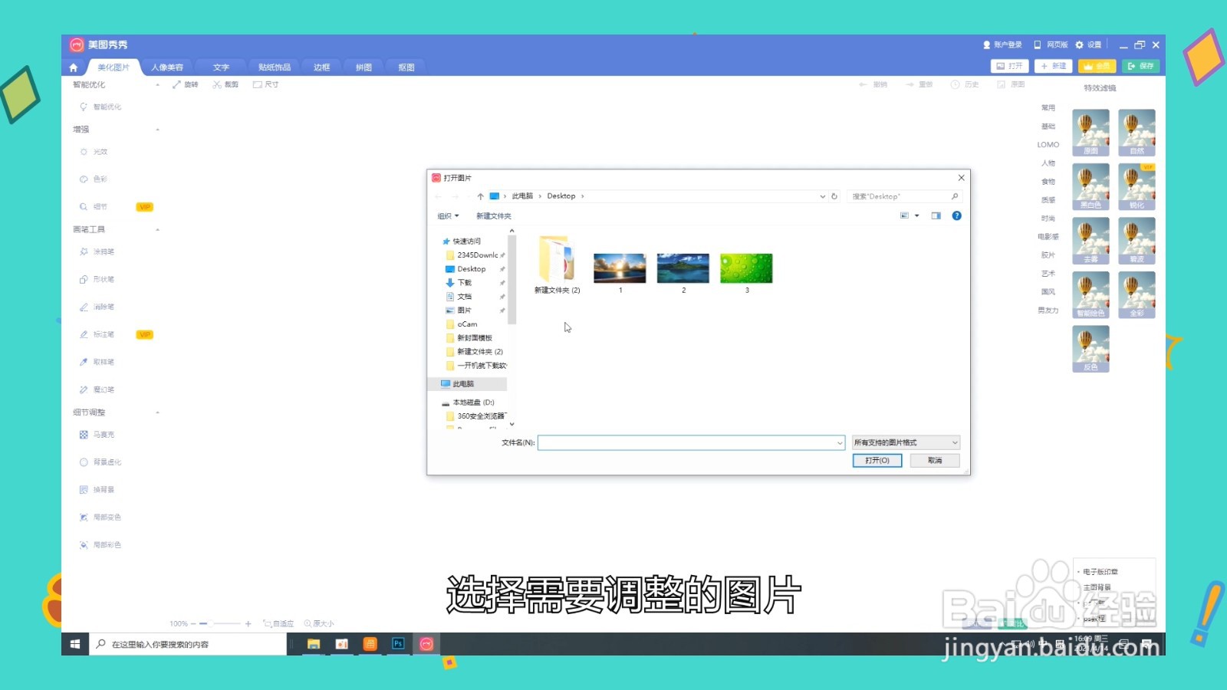Open the 细节 detail tool
1227x690 pixels.
(94, 207)
